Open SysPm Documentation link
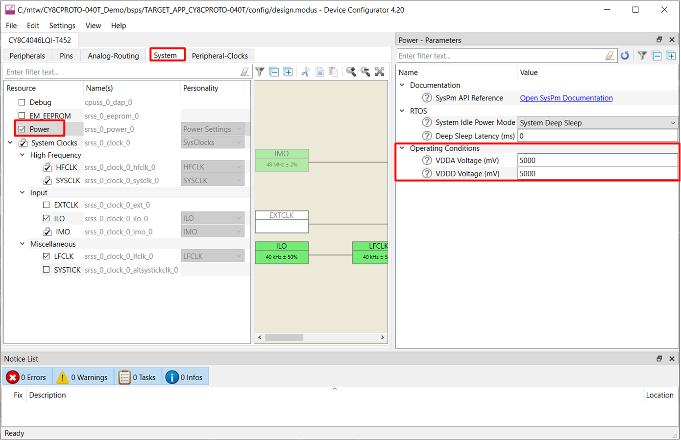681x440 pixels. (566, 98)
